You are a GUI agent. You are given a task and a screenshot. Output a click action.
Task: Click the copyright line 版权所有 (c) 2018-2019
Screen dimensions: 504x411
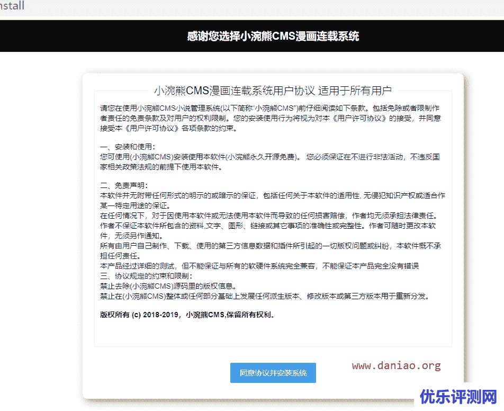[x=187, y=315]
